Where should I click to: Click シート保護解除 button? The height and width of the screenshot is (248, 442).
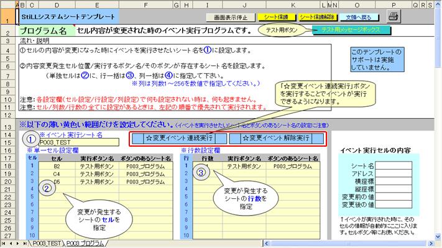tap(317, 17)
